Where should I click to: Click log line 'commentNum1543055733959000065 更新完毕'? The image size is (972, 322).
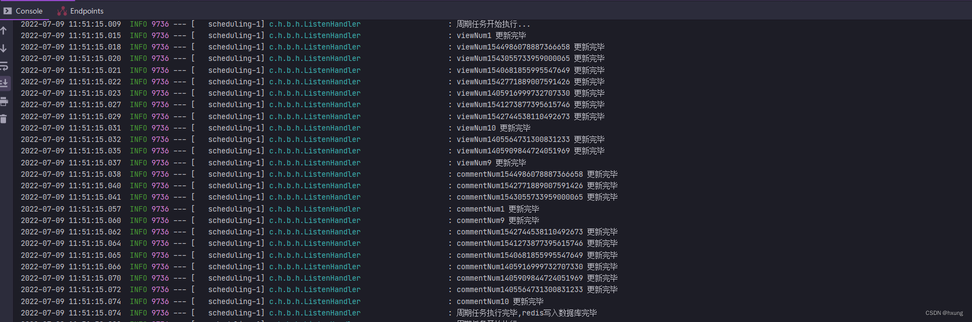coord(537,197)
